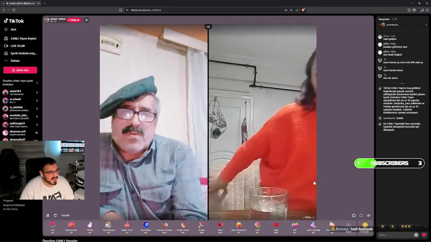431x242 pixels.
Task: Select LIVE OLUN in sidebar
Action: click(x=14, y=46)
